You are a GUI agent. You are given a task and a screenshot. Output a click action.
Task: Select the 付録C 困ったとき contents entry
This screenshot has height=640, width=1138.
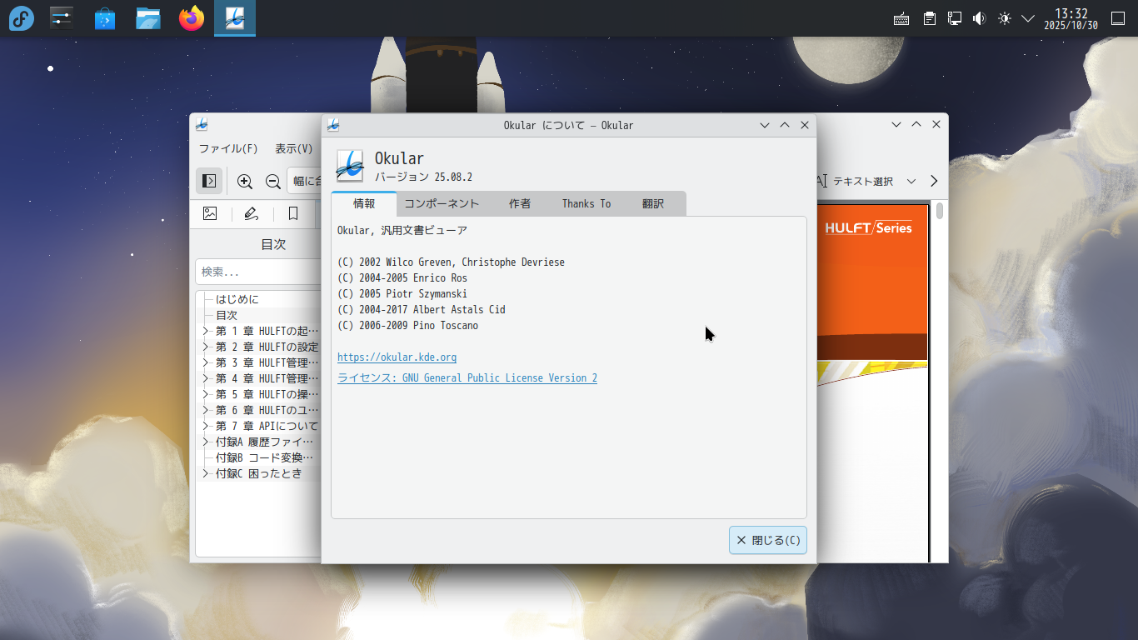259,473
